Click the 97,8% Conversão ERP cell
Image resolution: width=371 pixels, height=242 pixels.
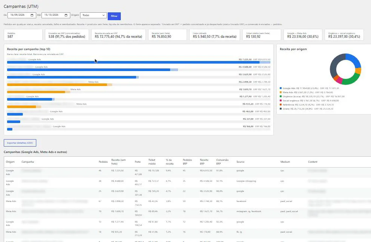pos(219,171)
